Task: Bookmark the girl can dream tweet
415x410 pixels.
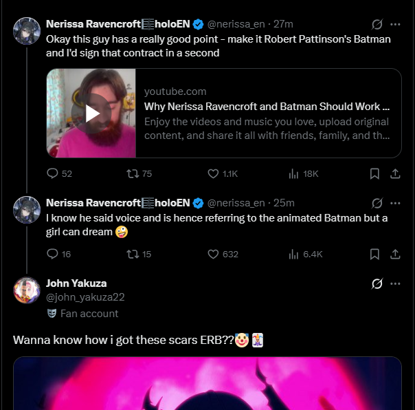Action: click(374, 254)
